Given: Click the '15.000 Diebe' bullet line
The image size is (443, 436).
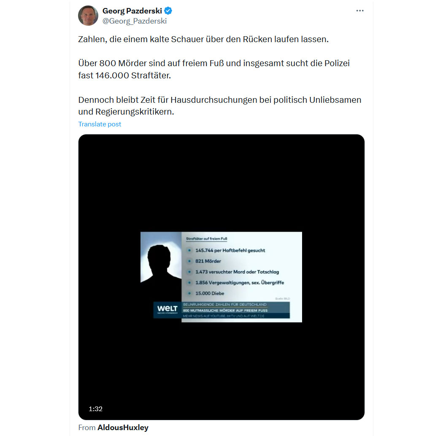Looking at the screenshot, I should pyautogui.click(x=210, y=293).
